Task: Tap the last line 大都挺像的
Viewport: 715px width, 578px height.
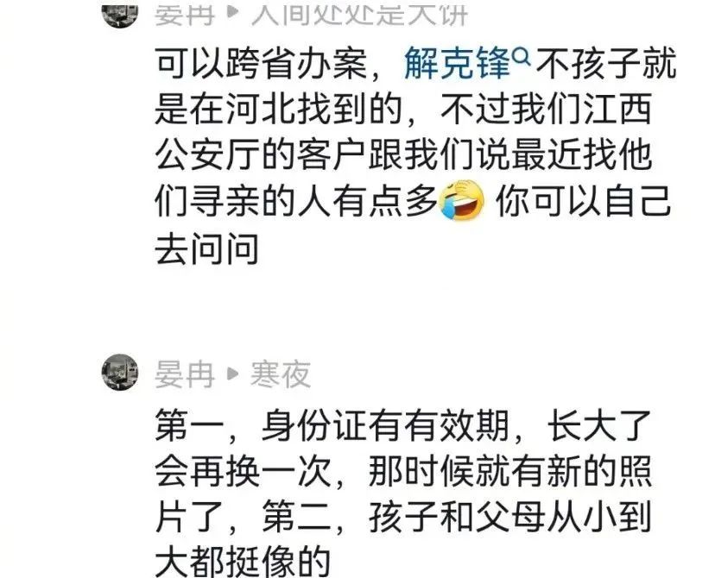Action: point(242,561)
